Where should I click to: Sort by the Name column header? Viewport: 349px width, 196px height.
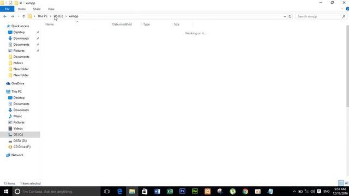point(50,24)
